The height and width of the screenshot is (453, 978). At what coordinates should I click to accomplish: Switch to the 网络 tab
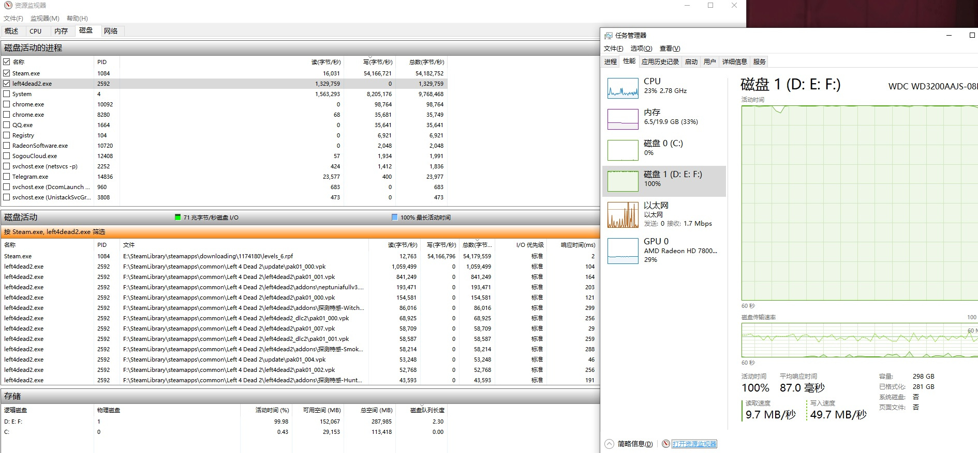(x=111, y=31)
